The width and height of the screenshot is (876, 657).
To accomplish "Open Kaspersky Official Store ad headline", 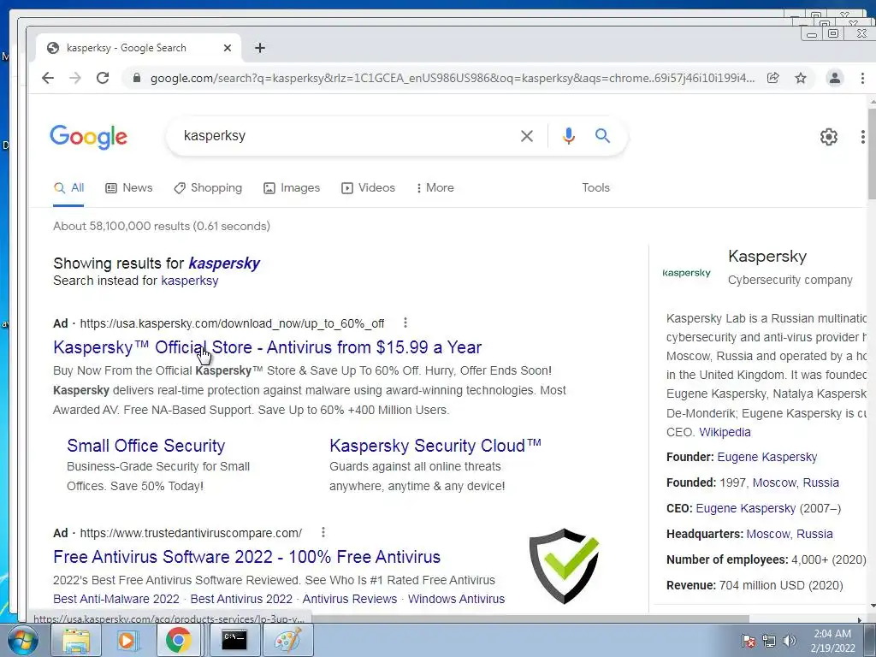I will coord(267,347).
